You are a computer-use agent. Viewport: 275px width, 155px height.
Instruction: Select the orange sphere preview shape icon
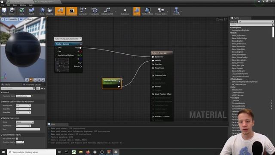click(x=31, y=80)
